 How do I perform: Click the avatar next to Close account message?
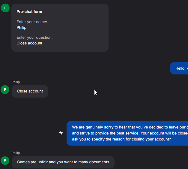[x=5, y=89]
